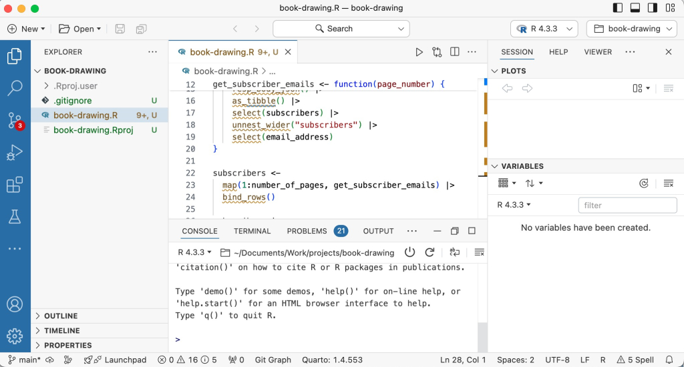Refresh the Variables pane
The height and width of the screenshot is (367, 684).
click(644, 183)
